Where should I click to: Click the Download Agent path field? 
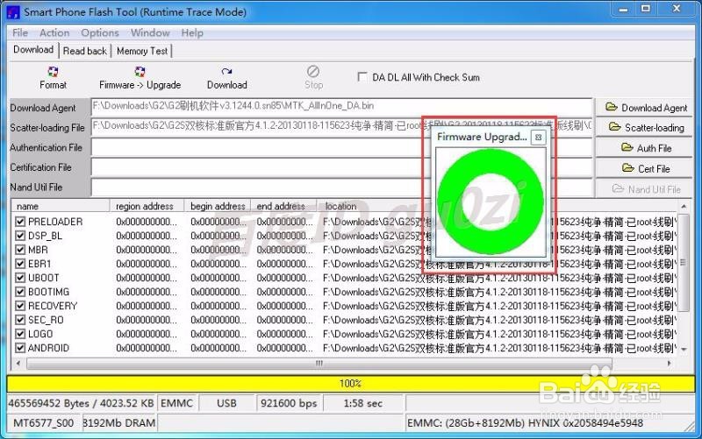(341, 106)
